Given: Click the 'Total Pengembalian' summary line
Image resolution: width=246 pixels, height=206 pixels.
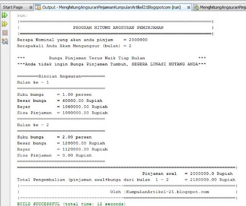Looking at the screenshot, I should [126, 180].
